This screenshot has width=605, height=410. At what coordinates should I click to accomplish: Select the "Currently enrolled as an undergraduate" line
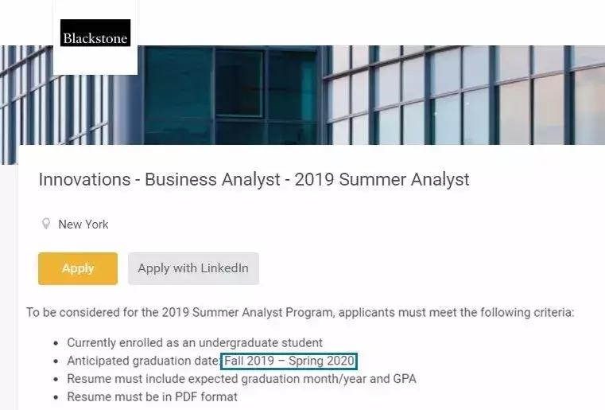point(194,343)
